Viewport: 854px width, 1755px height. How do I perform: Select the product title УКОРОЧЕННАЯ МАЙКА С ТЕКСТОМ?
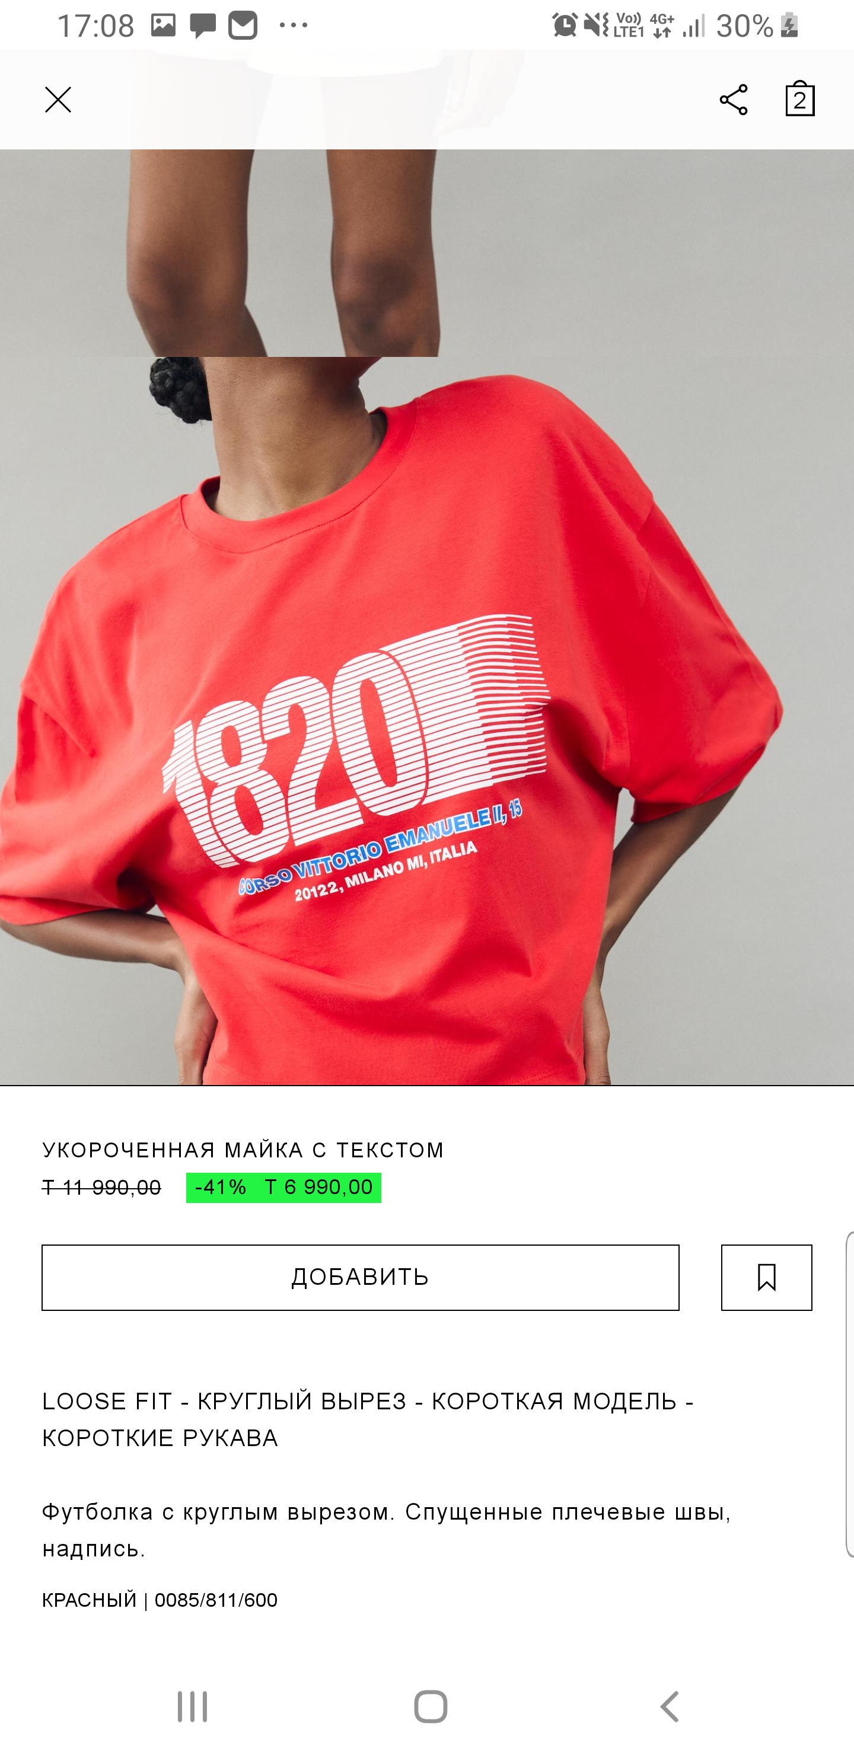tap(243, 1150)
